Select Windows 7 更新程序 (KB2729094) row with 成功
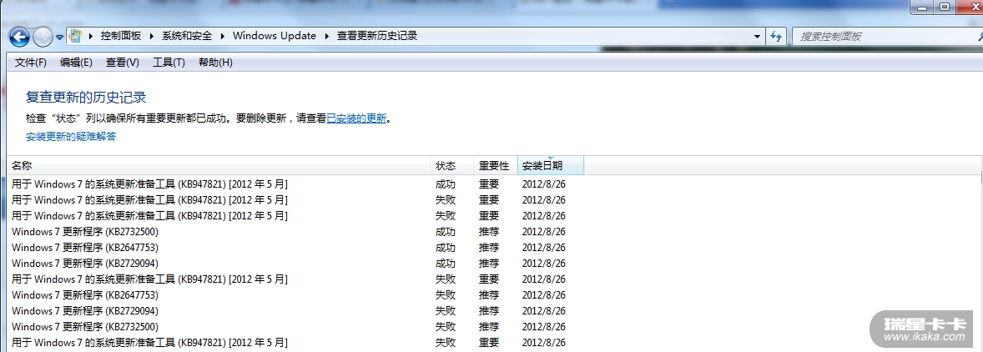Screen dimensions: 983x352 click(289, 263)
